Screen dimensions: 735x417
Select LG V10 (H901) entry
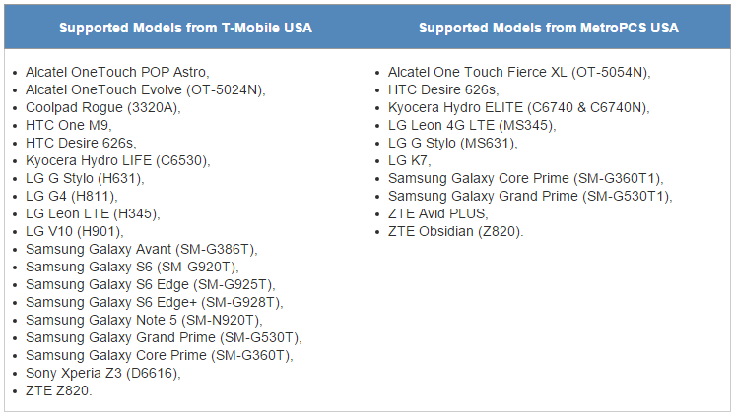pyautogui.click(x=75, y=232)
